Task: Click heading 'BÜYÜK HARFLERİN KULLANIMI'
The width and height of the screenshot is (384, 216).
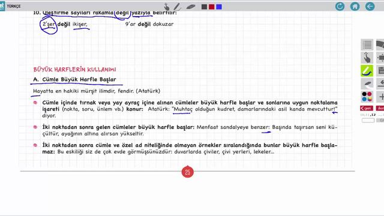Action: click(74, 70)
